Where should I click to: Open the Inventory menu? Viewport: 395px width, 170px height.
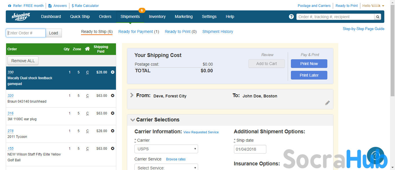tap(157, 16)
